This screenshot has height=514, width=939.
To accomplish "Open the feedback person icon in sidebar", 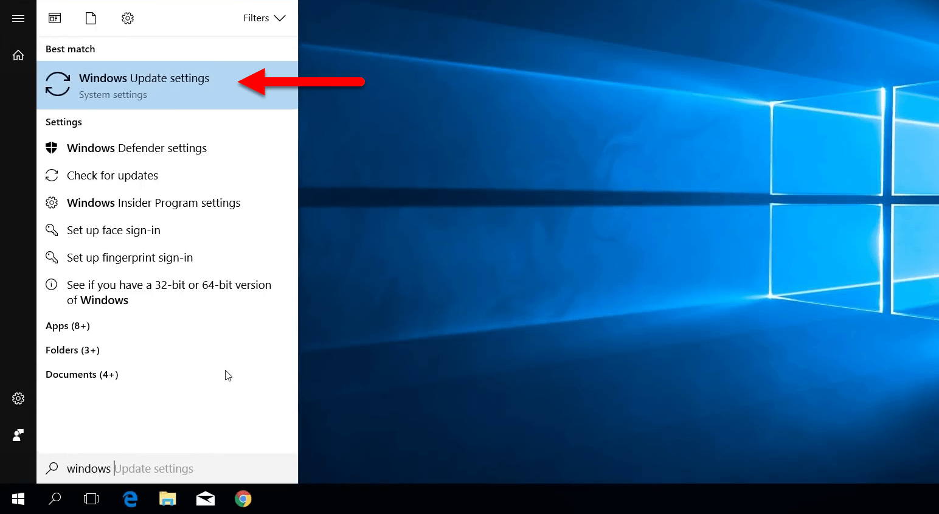I will [18, 435].
